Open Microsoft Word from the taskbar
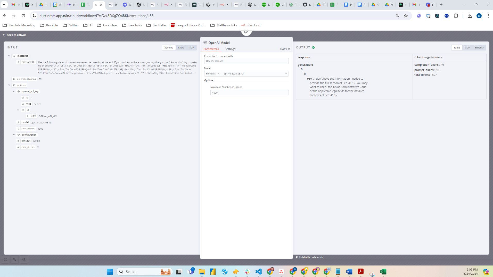This screenshot has width=493, height=277. [x=349, y=272]
